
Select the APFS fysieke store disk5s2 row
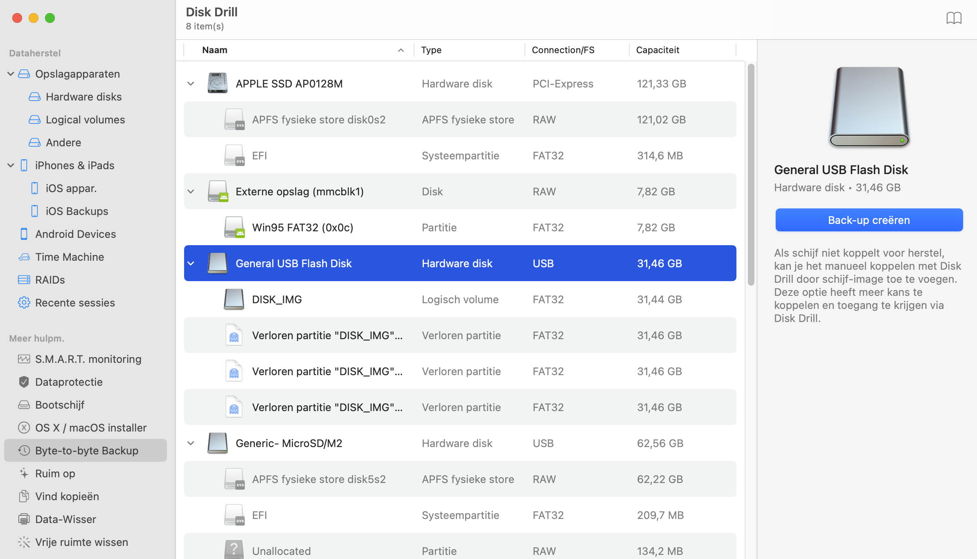(460, 479)
